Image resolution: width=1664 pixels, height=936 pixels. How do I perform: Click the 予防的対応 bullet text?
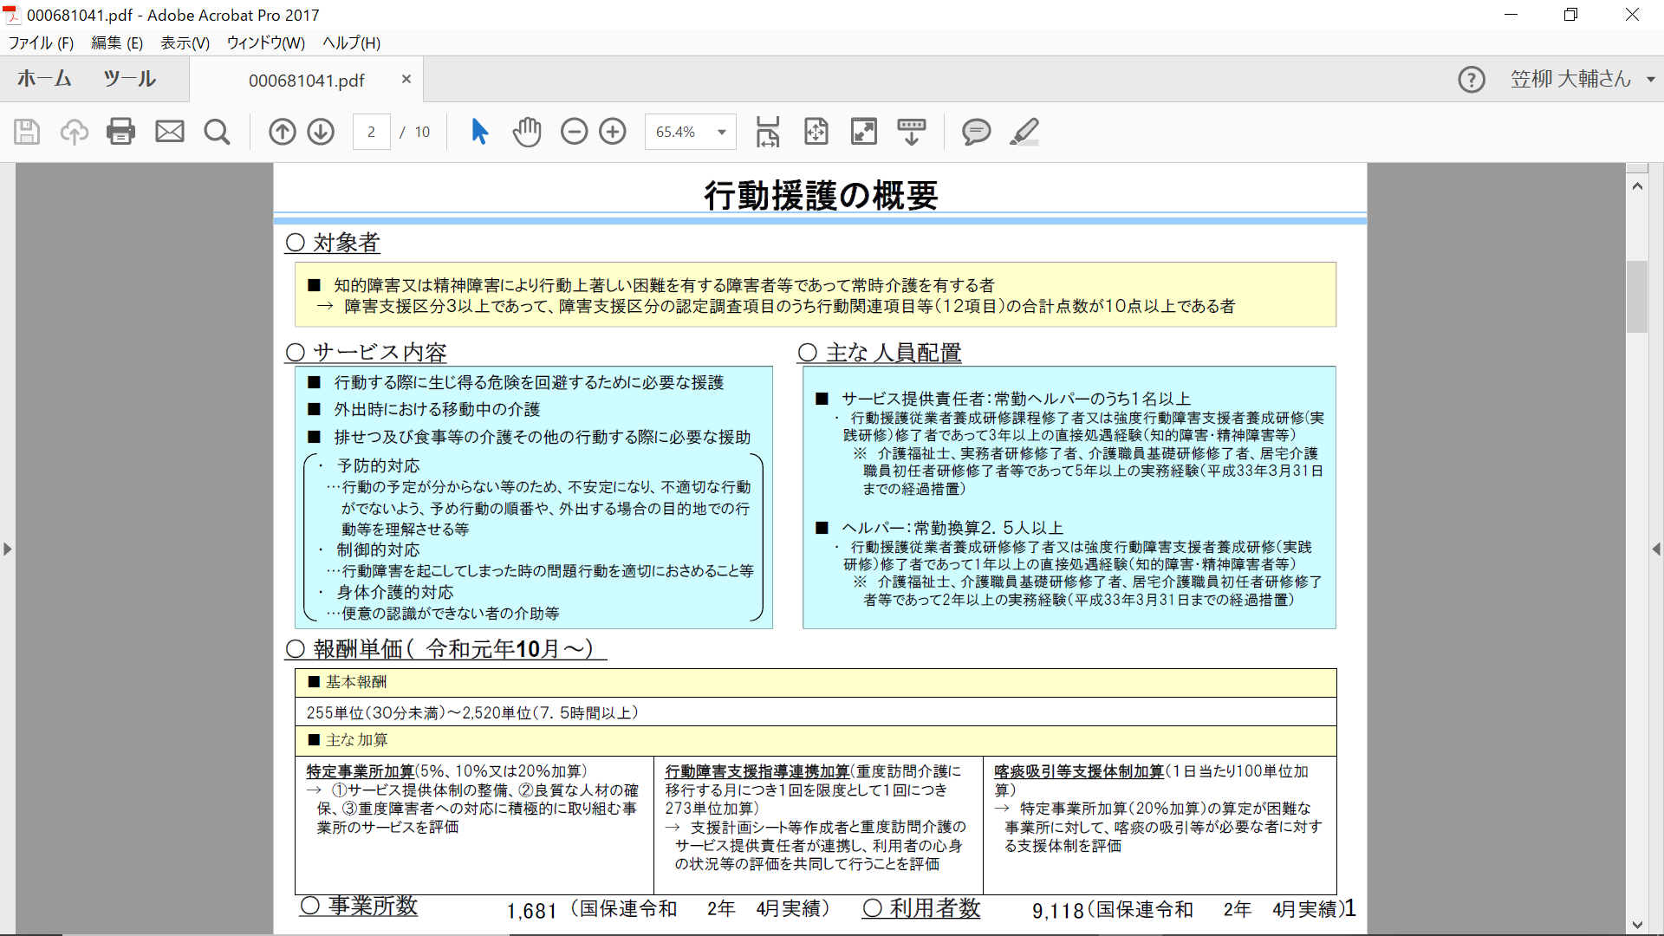[x=378, y=466]
